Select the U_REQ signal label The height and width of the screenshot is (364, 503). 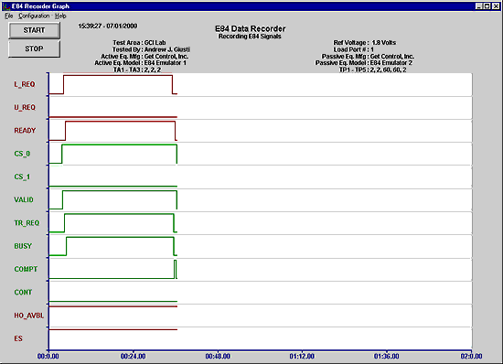(x=25, y=107)
